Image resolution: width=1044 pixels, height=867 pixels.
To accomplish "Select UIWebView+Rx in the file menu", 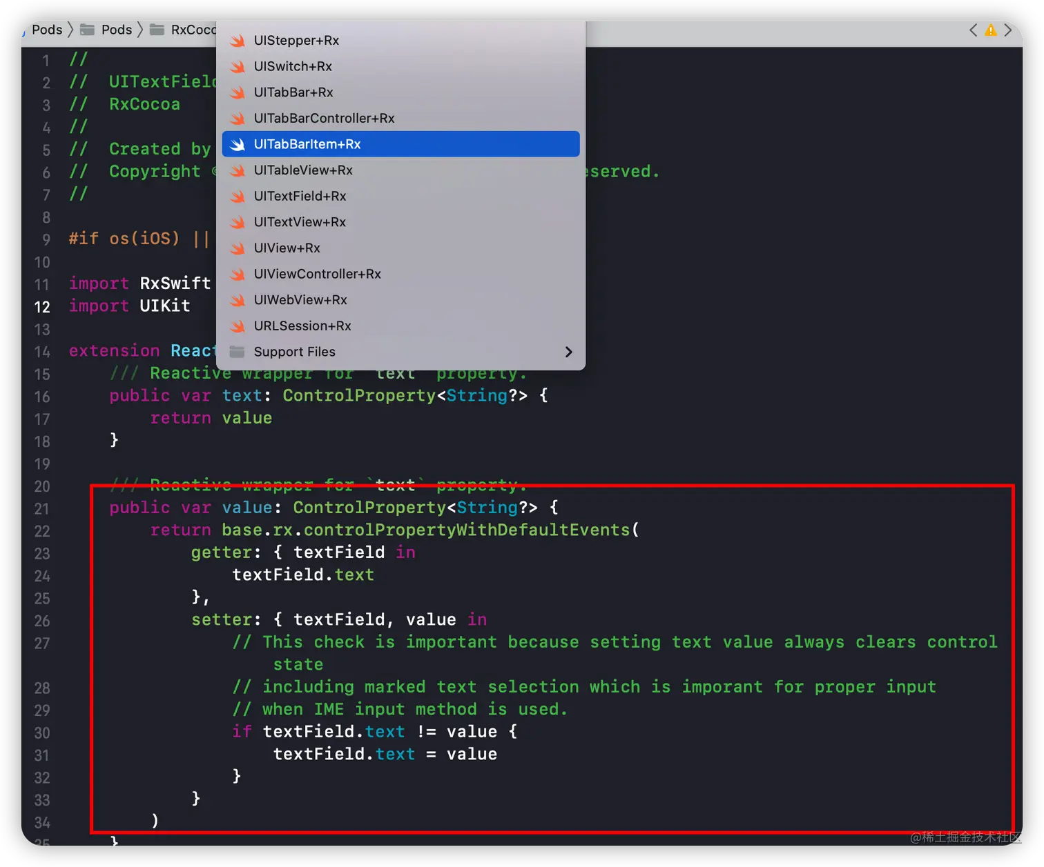I will coord(400,300).
